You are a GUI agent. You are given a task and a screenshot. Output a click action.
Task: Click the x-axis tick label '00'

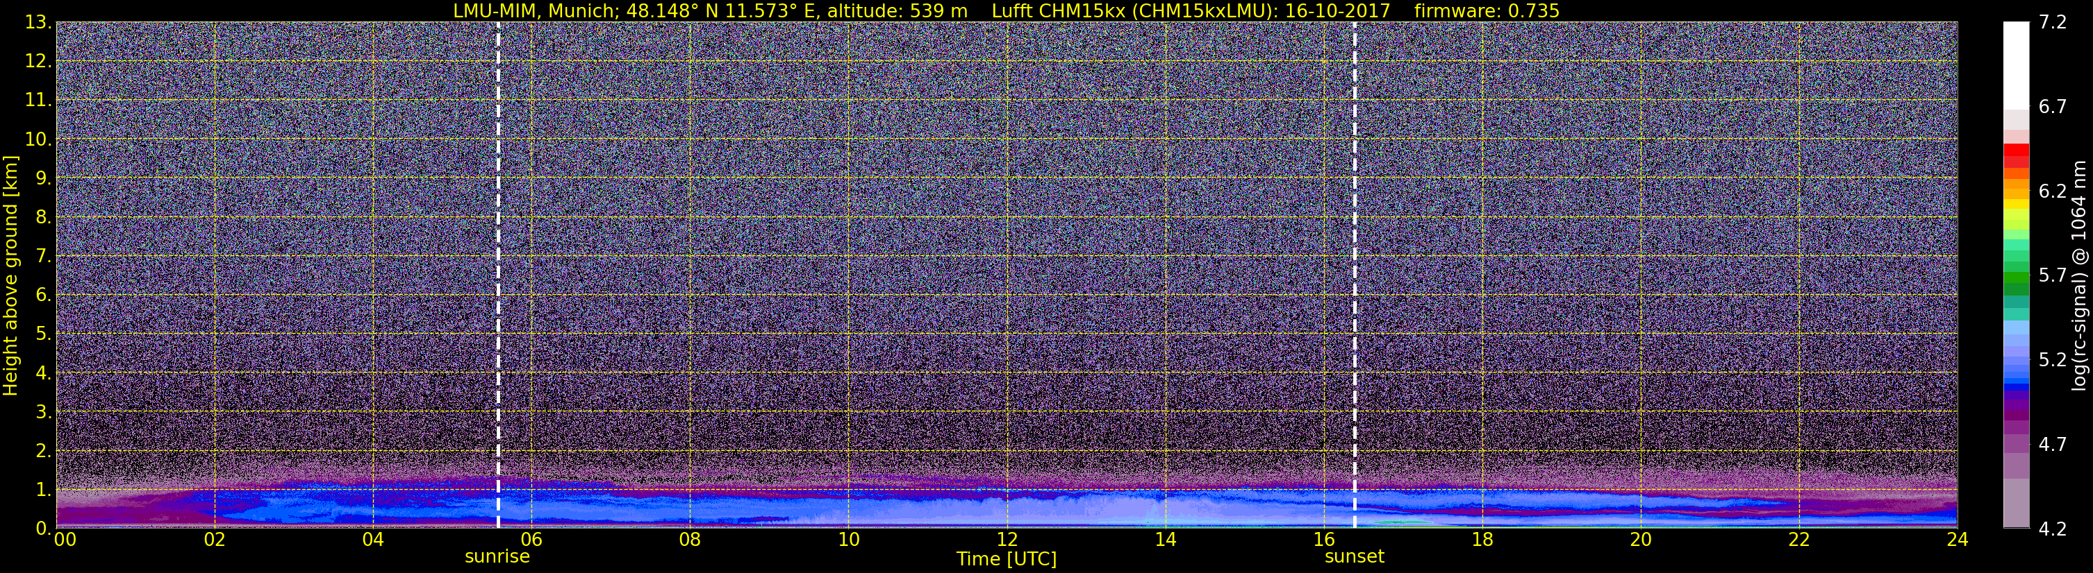tap(65, 540)
